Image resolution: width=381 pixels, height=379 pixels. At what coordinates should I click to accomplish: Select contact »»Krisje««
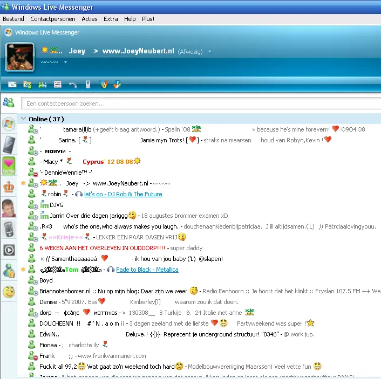(199, 237)
